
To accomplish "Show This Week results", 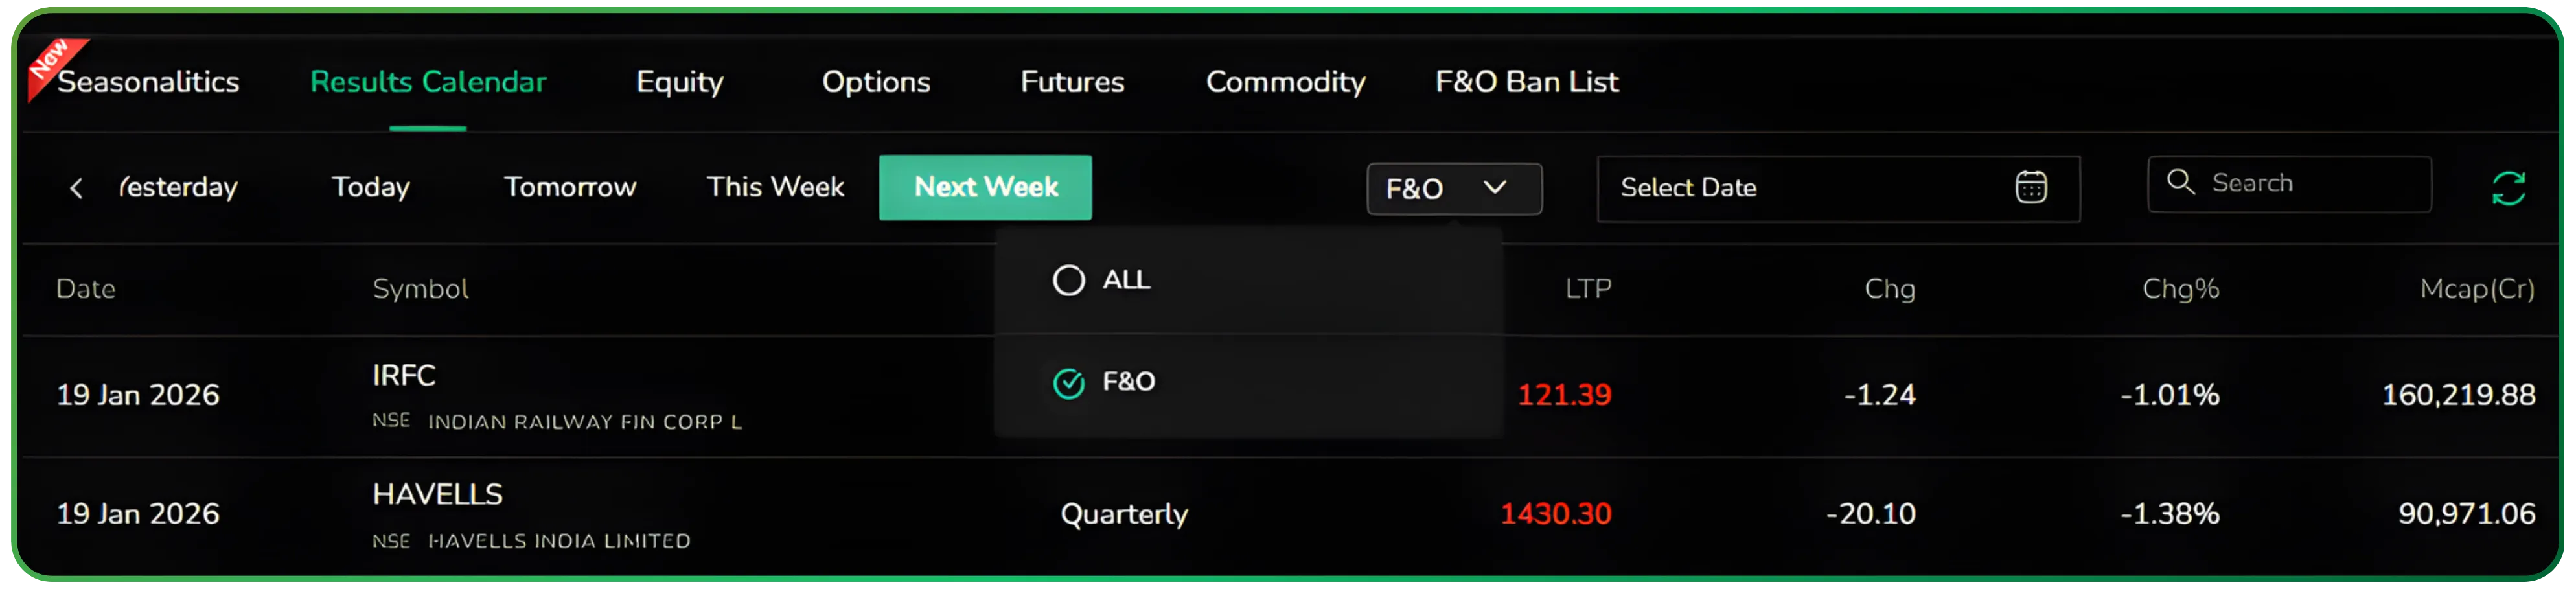I will (x=775, y=187).
